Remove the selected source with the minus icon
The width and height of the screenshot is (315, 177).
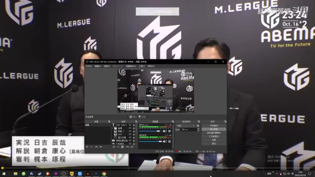tap(118, 147)
